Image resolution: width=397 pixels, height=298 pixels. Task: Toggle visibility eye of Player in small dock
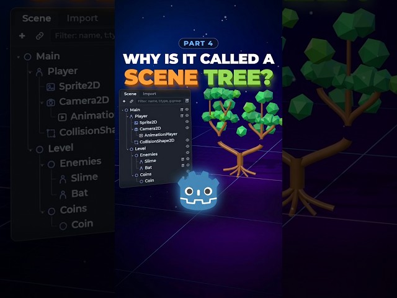pyautogui.click(x=187, y=115)
